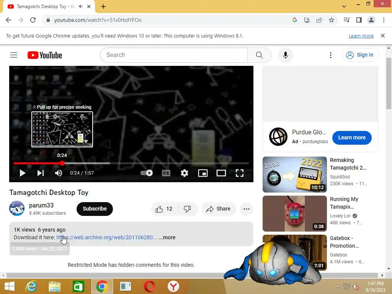The height and width of the screenshot is (294, 392).
Task: Toggle the autoplay switch
Action: point(147,173)
